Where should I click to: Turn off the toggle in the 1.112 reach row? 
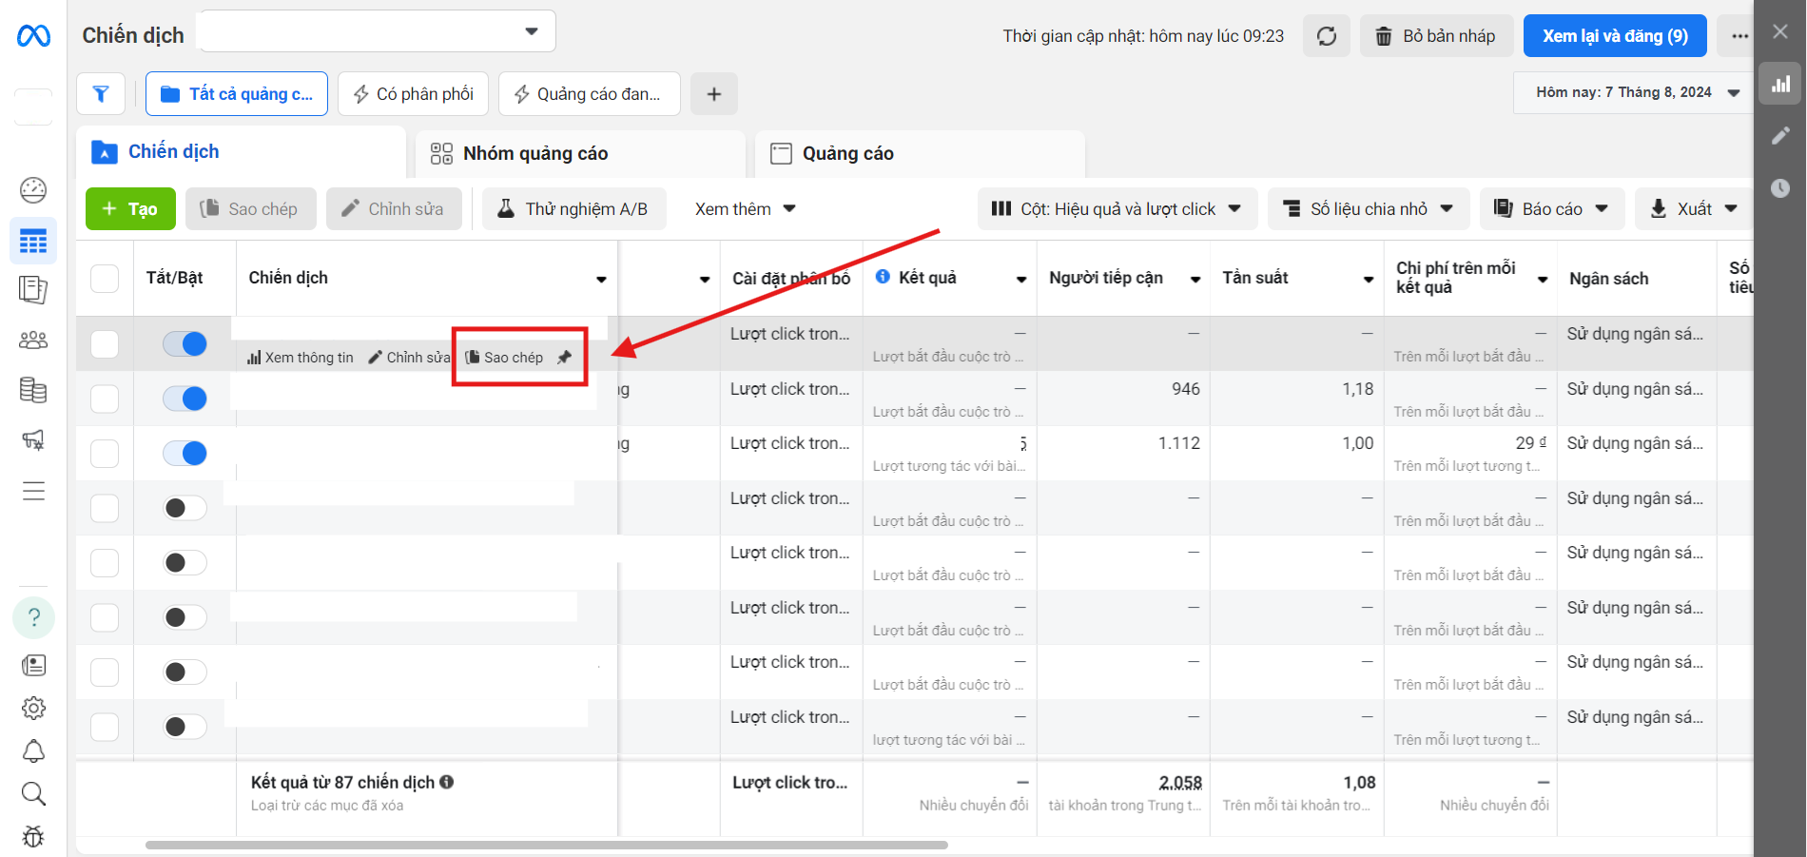pos(185,453)
